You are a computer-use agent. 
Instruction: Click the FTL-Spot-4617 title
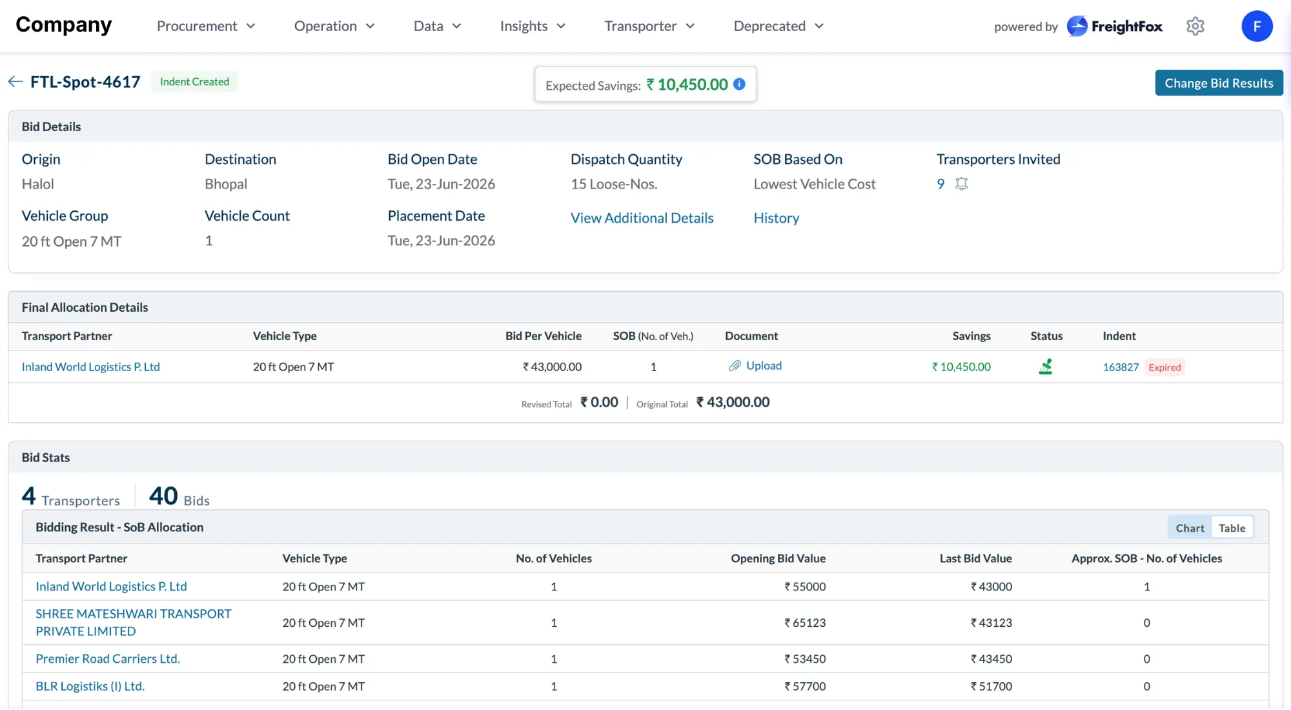[x=85, y=82]
